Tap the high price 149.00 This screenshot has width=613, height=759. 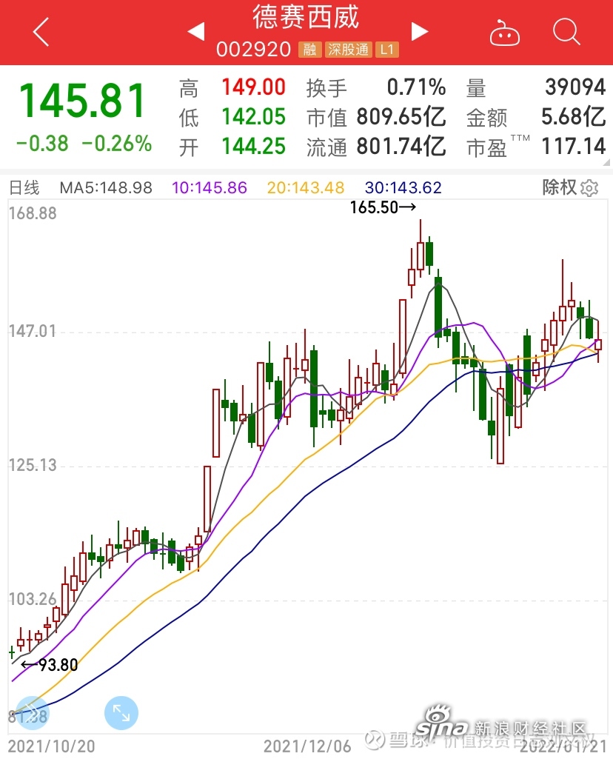coord(253,87)
